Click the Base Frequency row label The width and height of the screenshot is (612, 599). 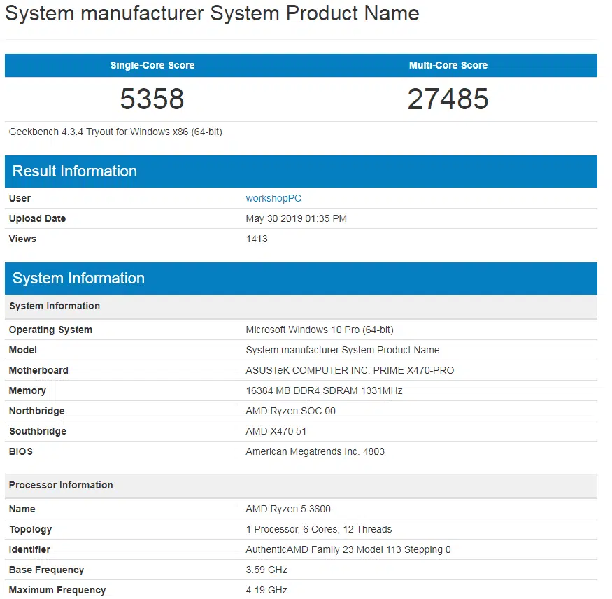[46, 570]
